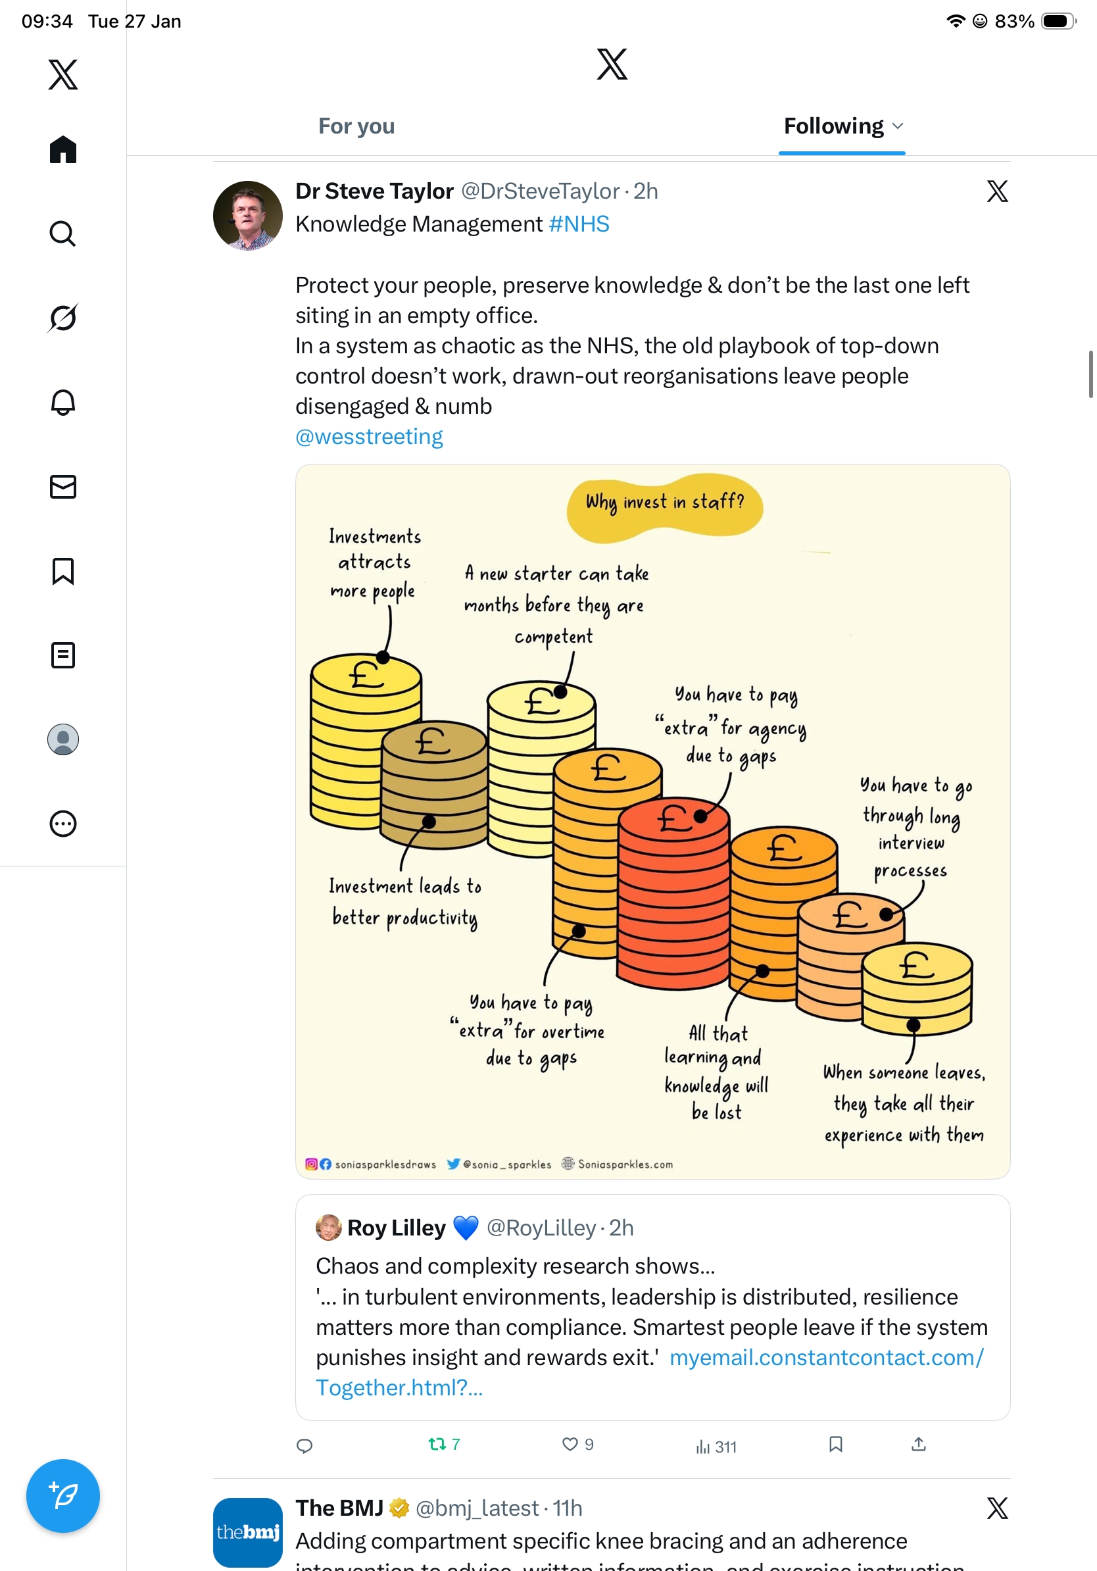Image resolution: width=1097 pixels, height=1571 pixels.
Task: Open the Home feed icon
Action: tap(63, 149)
